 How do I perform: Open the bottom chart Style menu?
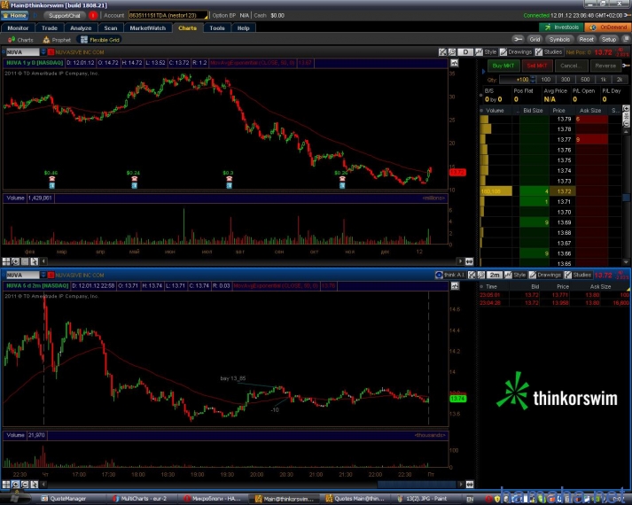click(515, 275)
